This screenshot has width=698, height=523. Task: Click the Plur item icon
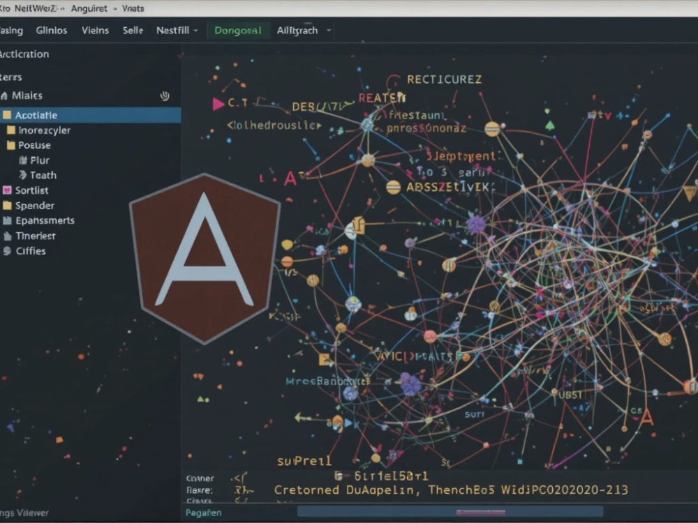click(x=23, y=160)
